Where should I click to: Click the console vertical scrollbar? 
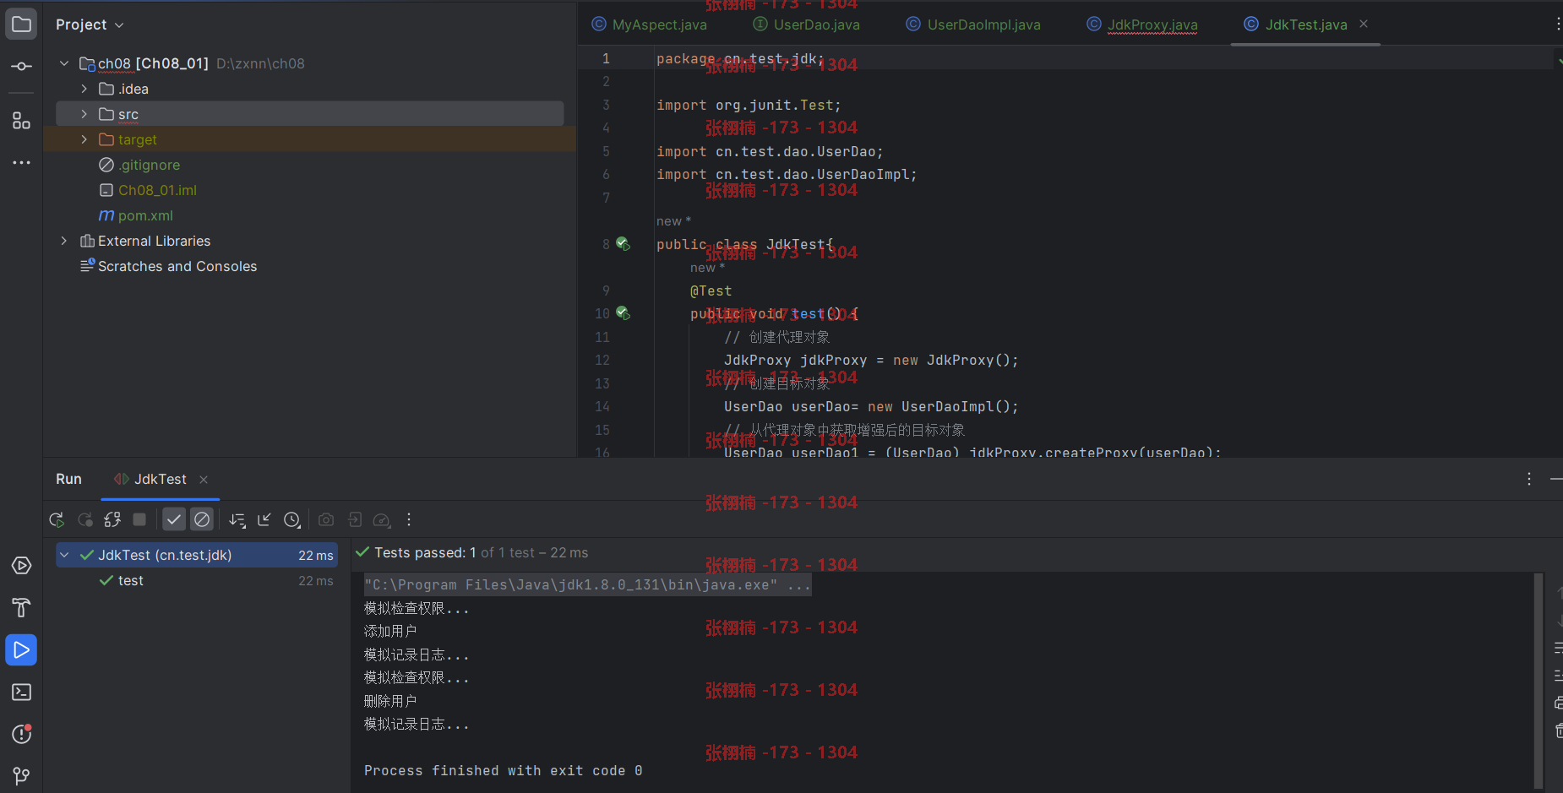point(1538,680)
